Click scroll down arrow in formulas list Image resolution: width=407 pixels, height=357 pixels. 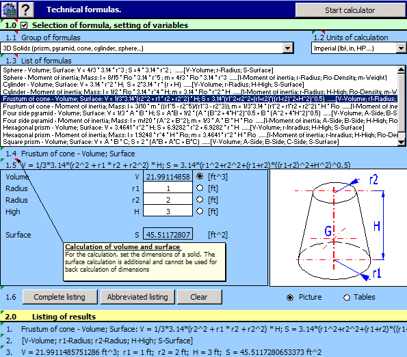[x=402, y=142]
